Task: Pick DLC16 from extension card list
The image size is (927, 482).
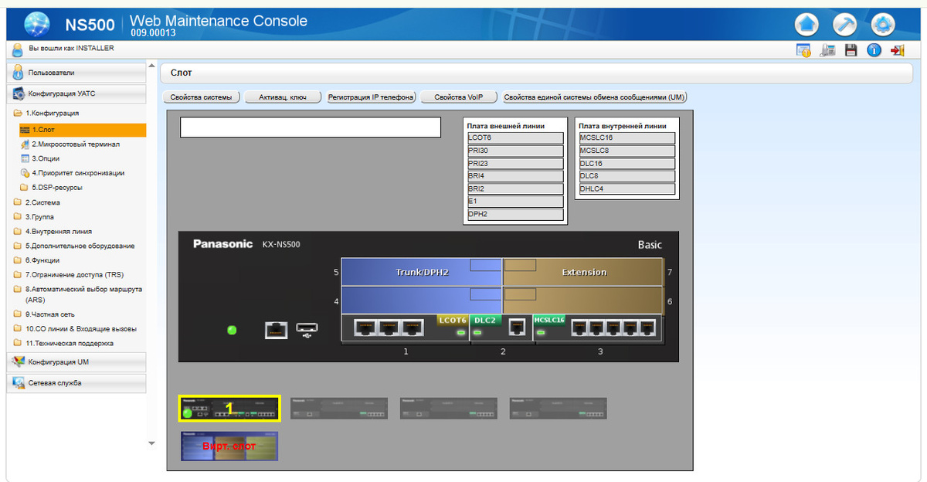Action: [627, 164]
